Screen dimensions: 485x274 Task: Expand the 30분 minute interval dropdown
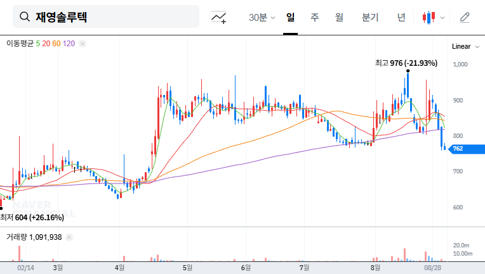pos(262,18)
